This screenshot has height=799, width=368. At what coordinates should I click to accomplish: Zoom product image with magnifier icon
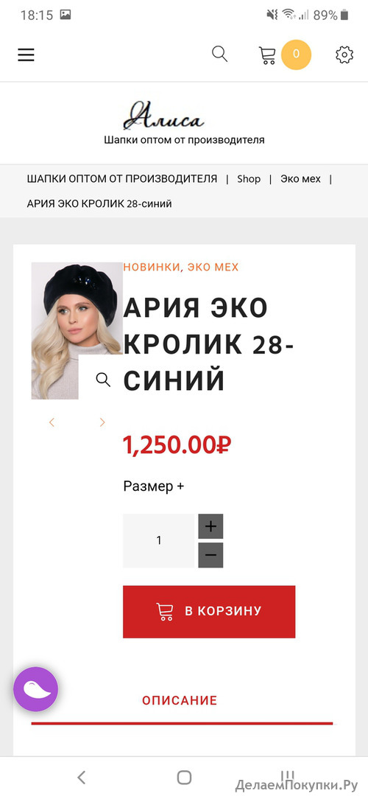click(103, 380)
